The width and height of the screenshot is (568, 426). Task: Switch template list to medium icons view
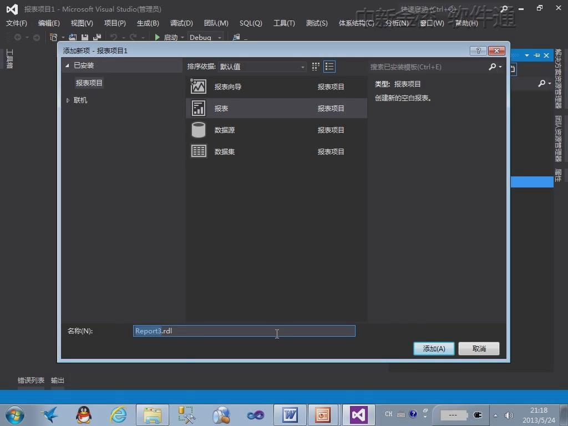(x=329, y=67)
